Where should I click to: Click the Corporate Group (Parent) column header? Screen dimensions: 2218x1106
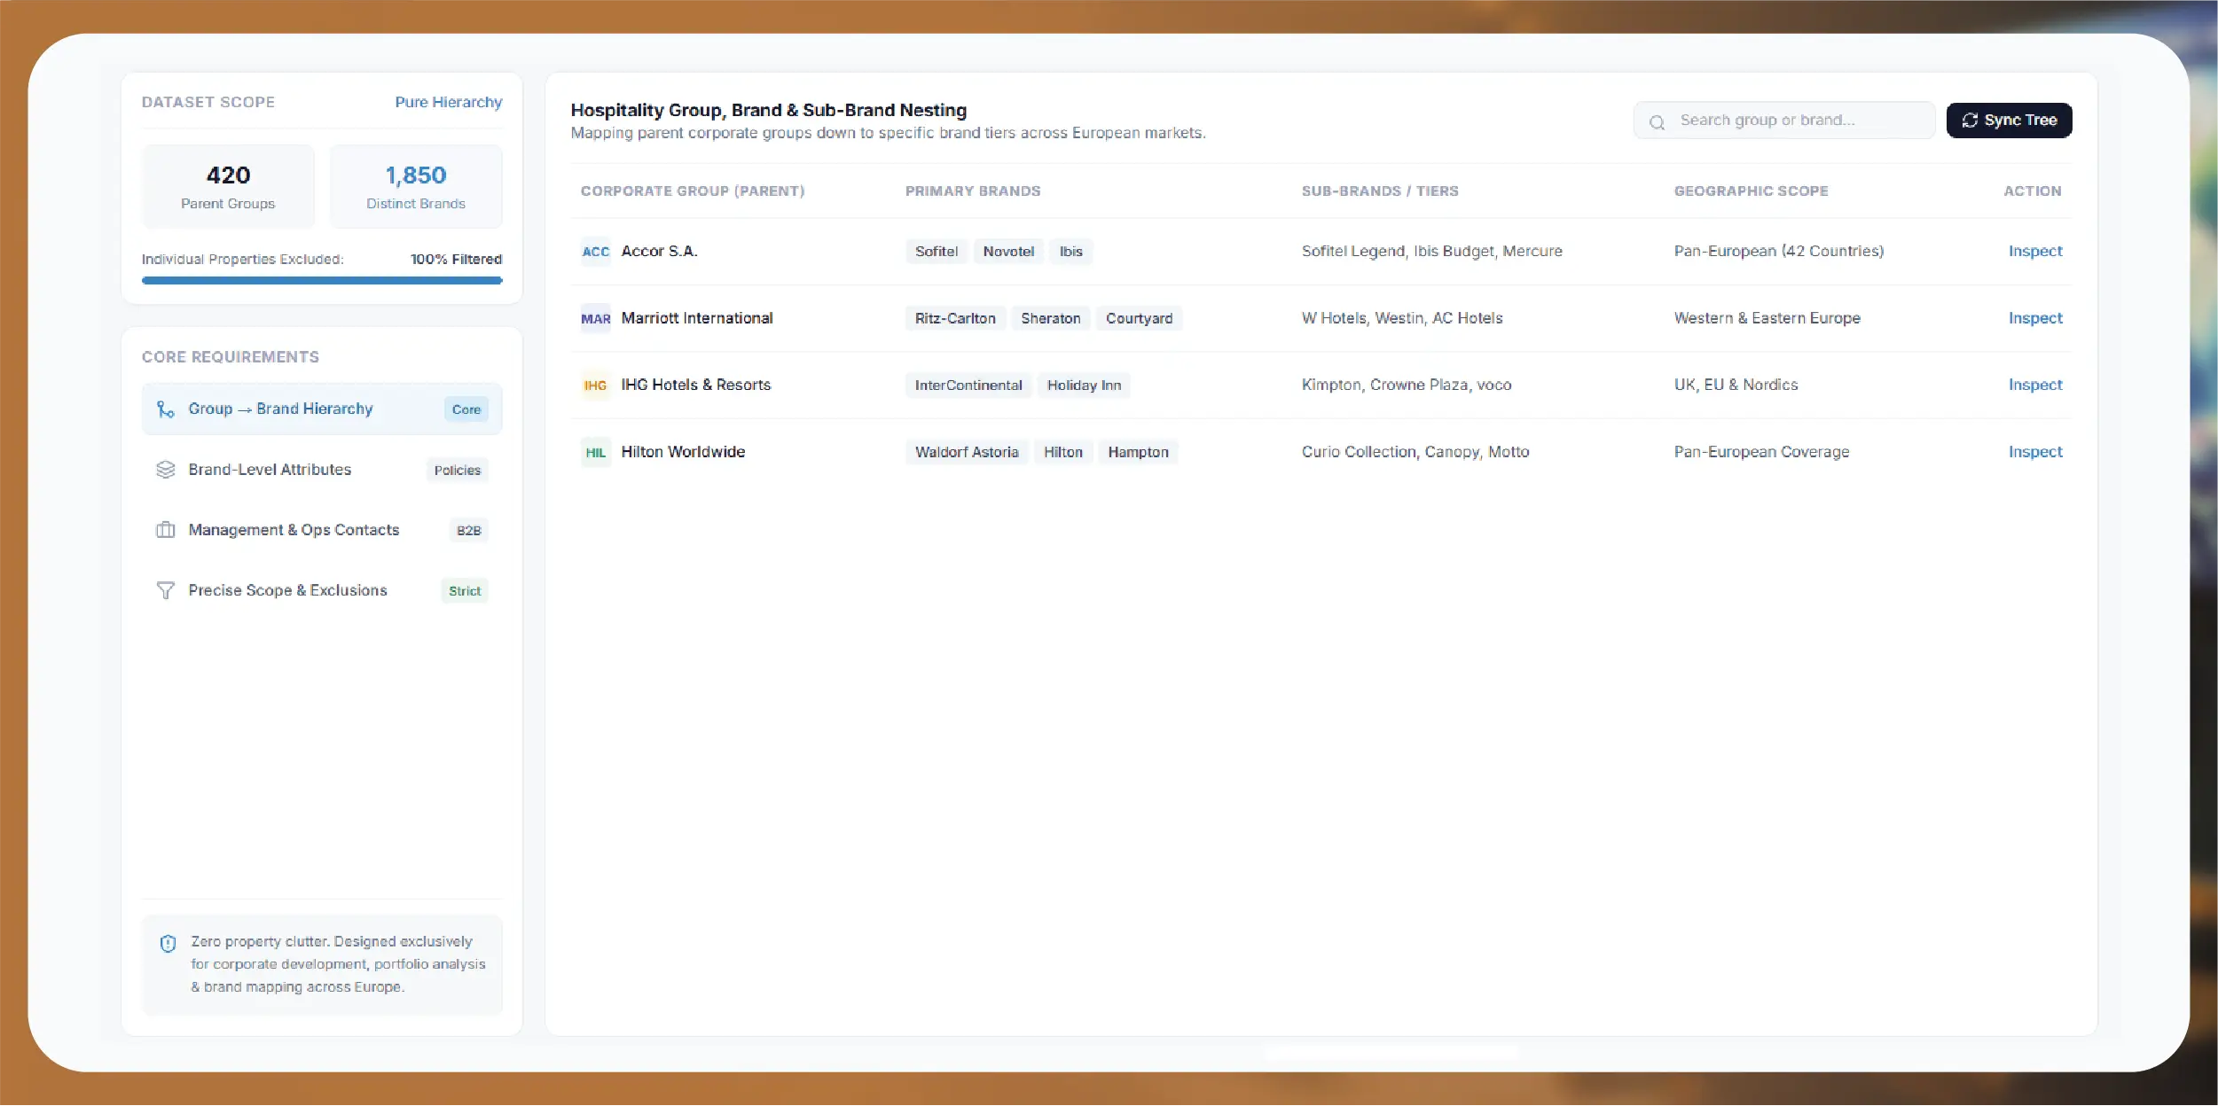pos(693,191)
